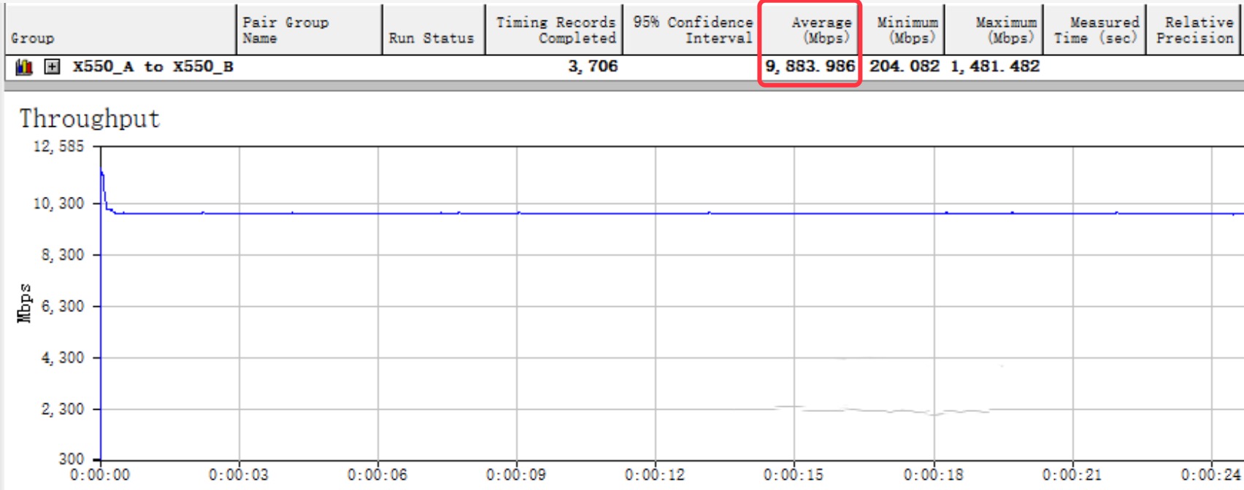Click the Group column header

pos(120,30)
